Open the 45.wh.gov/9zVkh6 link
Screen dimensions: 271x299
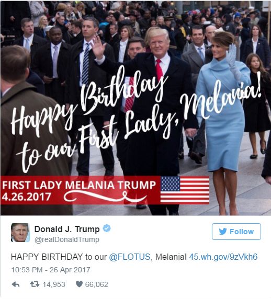223,257
